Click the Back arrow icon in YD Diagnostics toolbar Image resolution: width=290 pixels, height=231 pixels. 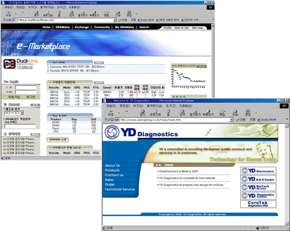click(x=111, y=113)
